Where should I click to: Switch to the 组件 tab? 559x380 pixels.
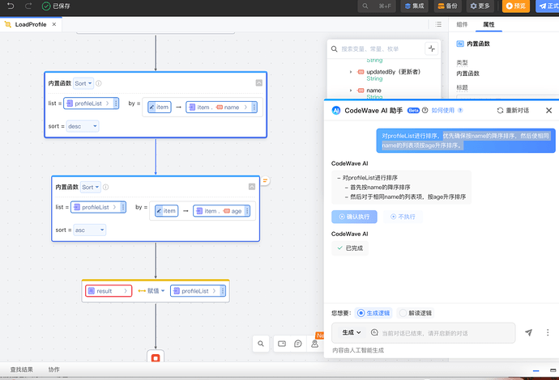462,24
